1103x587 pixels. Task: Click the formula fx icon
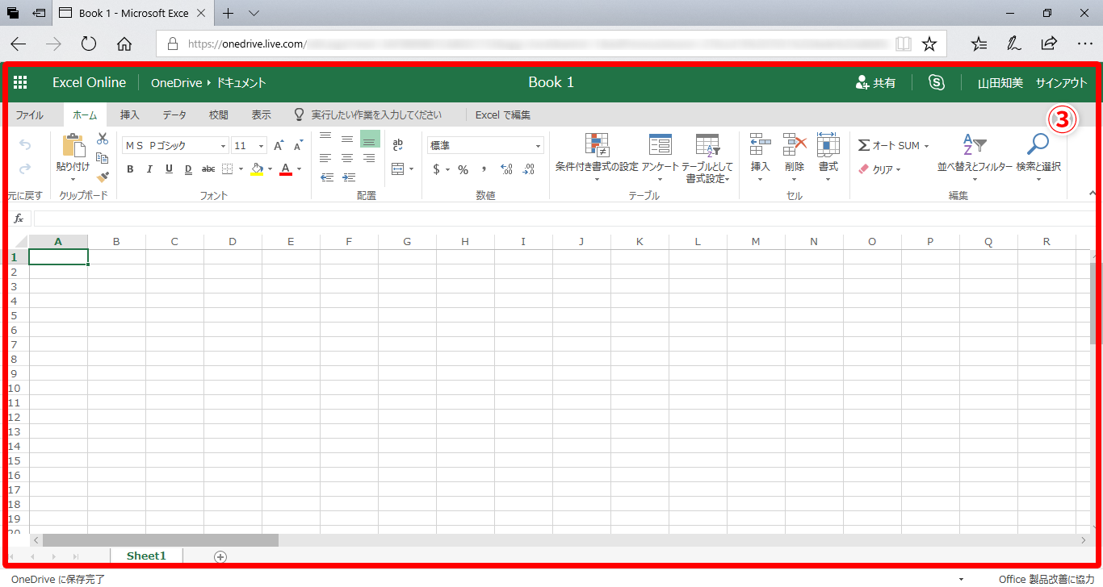(19, 219)
